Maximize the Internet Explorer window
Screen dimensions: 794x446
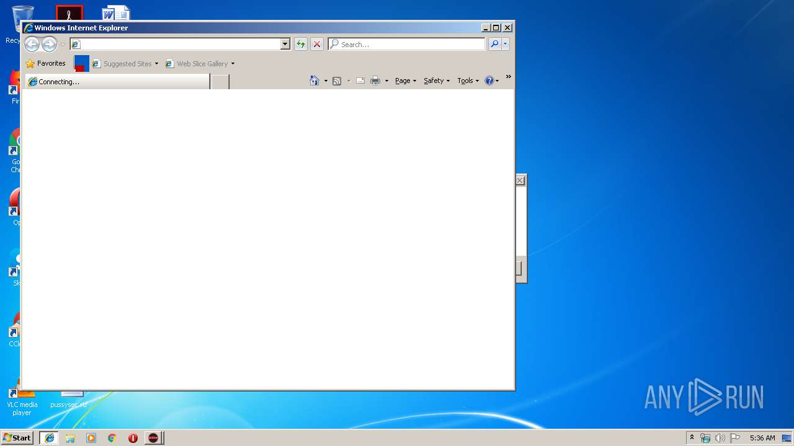click(x=496, y=28)
